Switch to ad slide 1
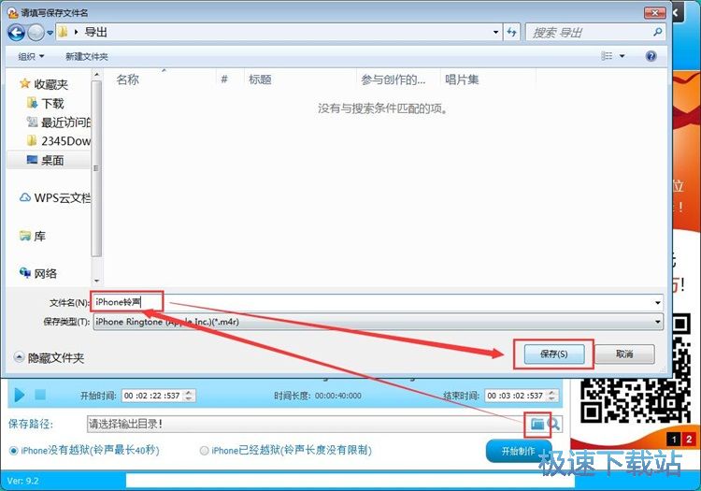This screenshot has width=701, height=491. pyautogui.click(x=674, y=440)
